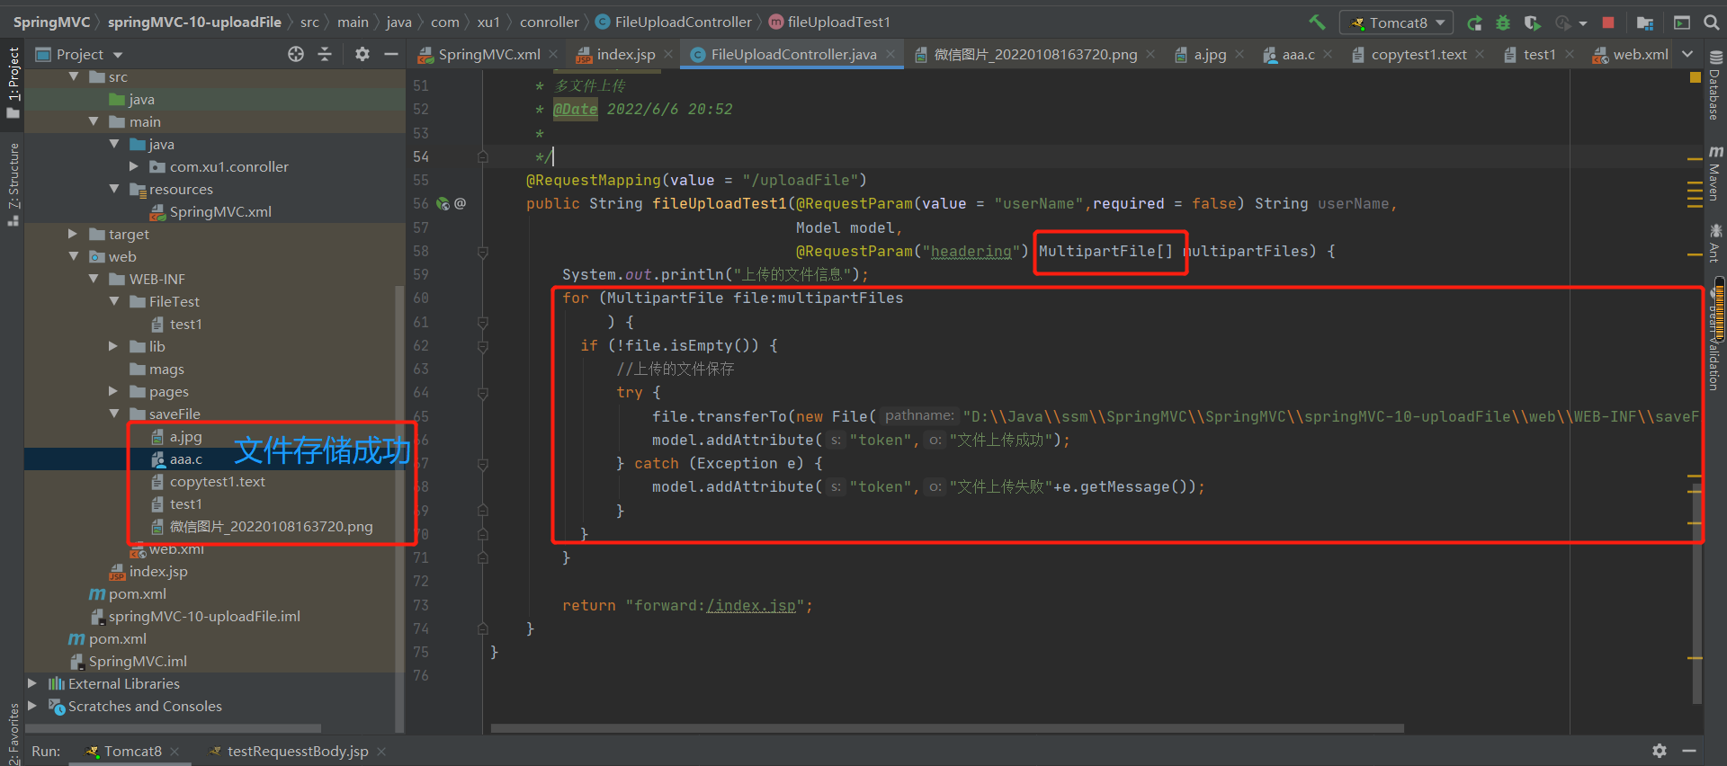This screenshot has height=766, width=1727.
Task: Open the Tomcat8 run configuration dropdown
Action: click(x=1397, y=22)
